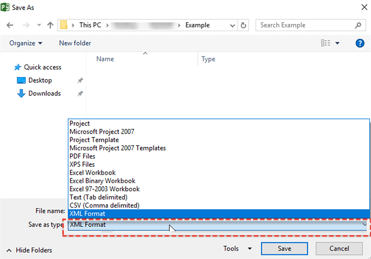Choose Excel 97-2003 Workbook type

pos(219,189)
